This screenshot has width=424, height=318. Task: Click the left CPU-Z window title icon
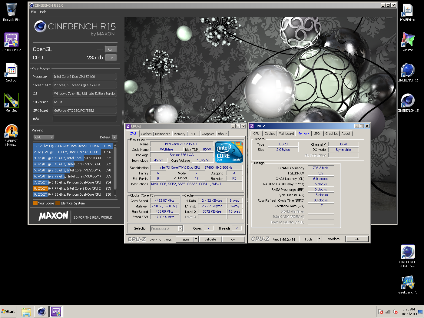(128, 126)
